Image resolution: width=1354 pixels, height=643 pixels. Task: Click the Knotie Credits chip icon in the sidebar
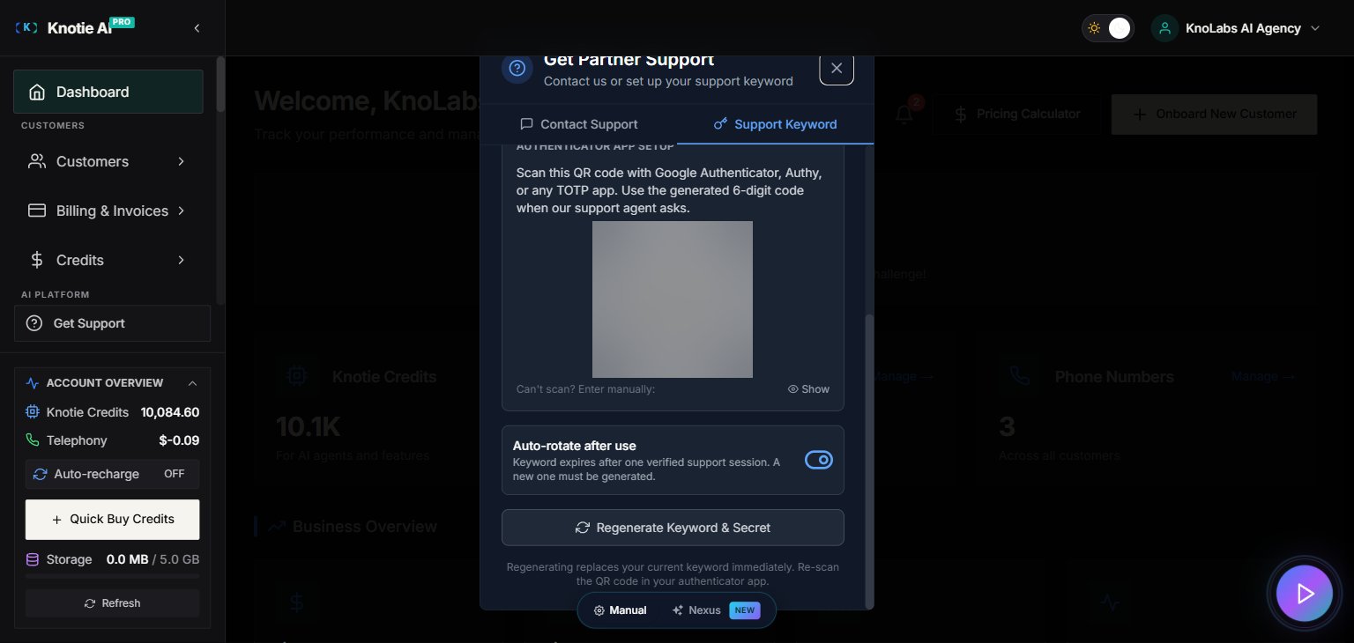[33, 412]
